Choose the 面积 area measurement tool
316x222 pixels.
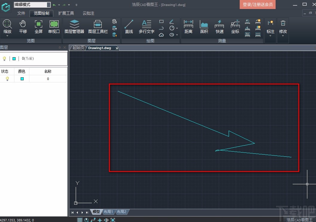pyautogui.click(x=204, y=27)
